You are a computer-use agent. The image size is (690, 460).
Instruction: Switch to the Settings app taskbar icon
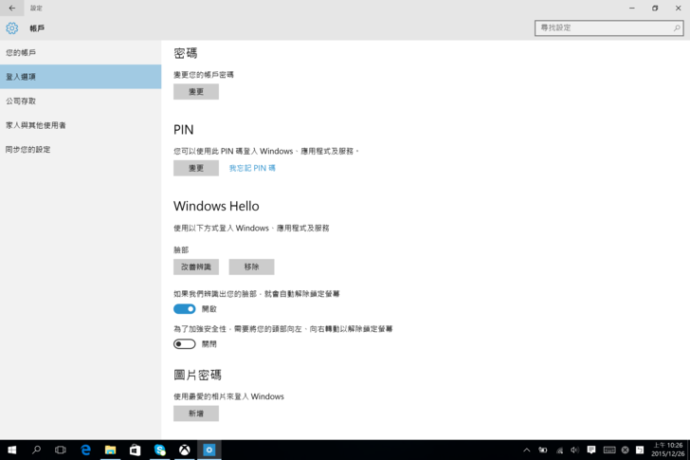(209, 450)
